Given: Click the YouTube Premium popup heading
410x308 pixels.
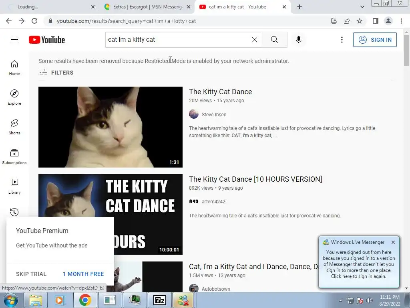Looking at the screenshot, I should tap(42, 231).
